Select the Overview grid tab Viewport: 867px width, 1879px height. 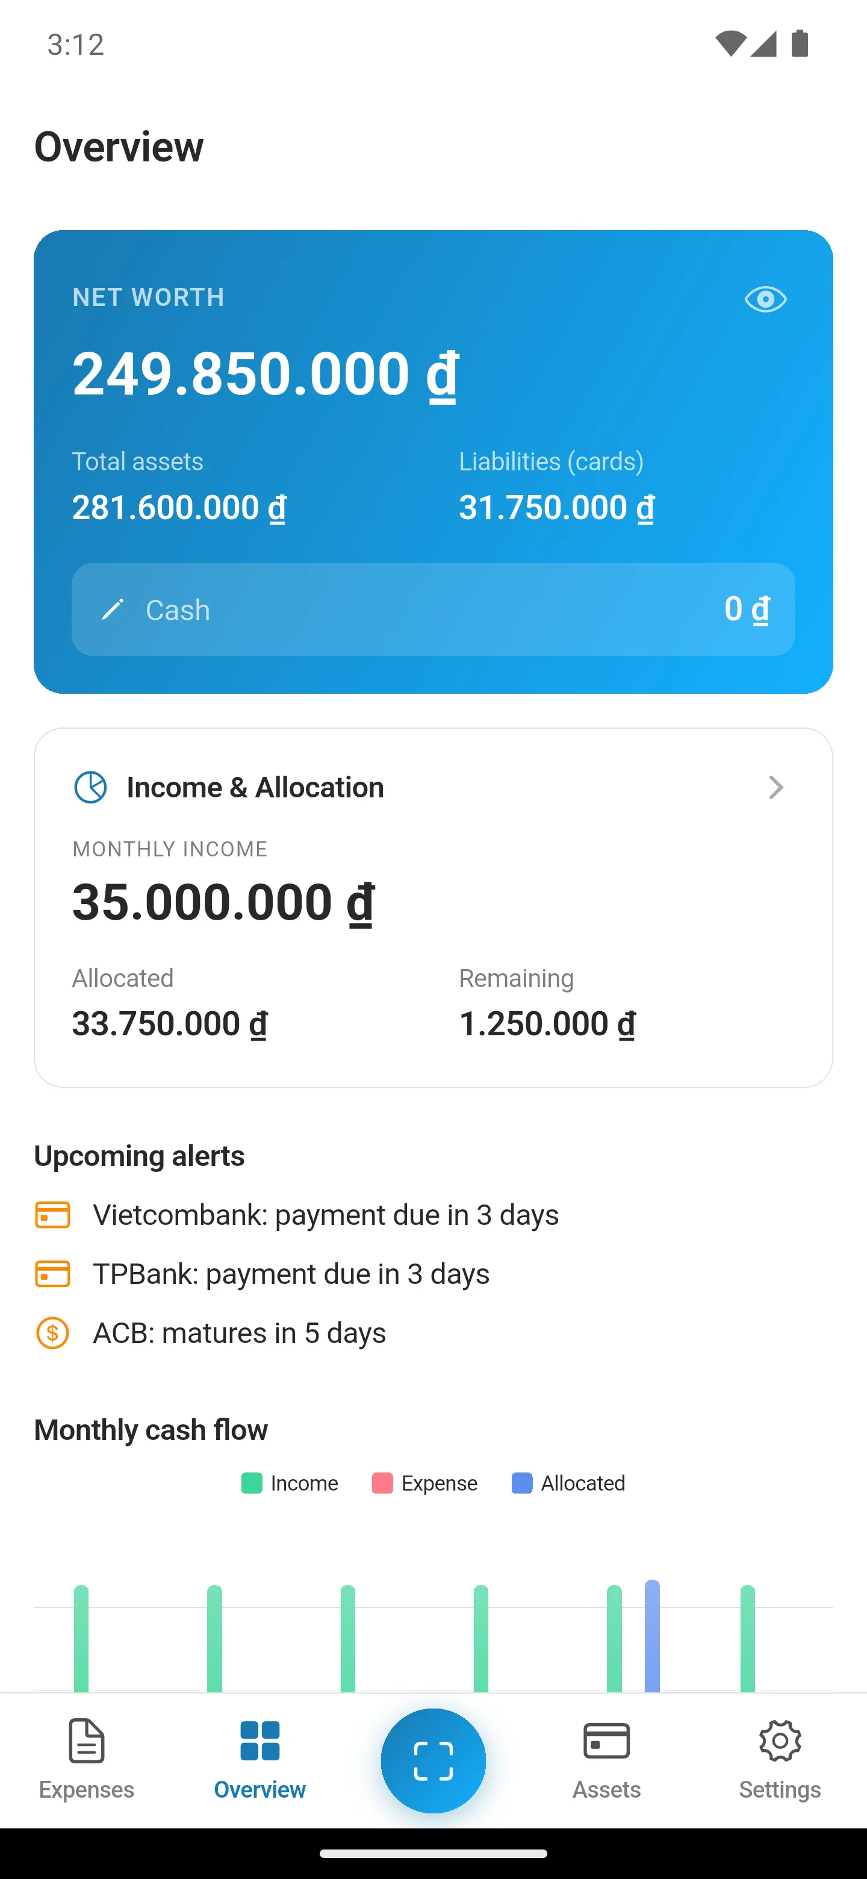tap(259, 1759)
